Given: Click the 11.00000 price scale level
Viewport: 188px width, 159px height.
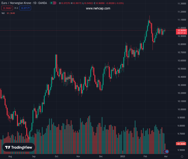Looking at the screenshot, I should click(181, 28).
